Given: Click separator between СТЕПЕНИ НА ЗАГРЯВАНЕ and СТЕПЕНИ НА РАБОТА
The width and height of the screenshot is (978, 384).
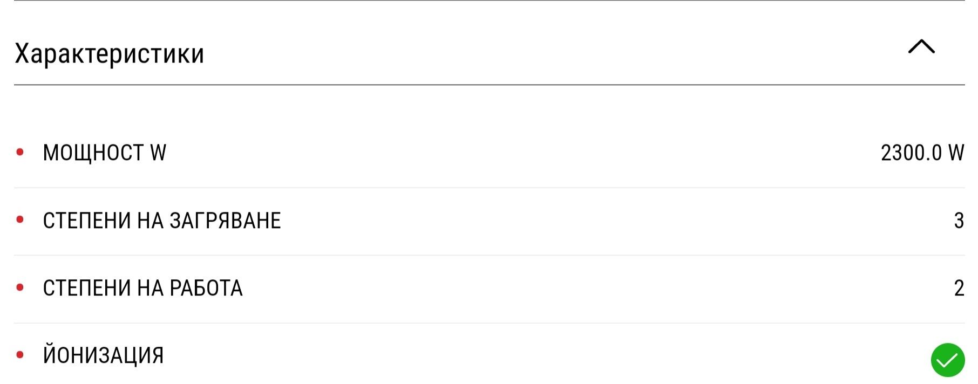Looking at the screenshot, I should click(x=489, y=255).
